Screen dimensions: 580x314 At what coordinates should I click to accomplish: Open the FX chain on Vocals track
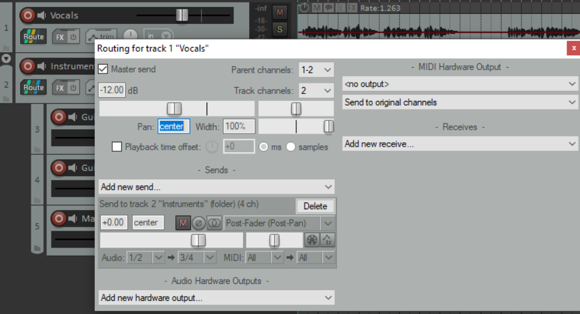point(60,37)
